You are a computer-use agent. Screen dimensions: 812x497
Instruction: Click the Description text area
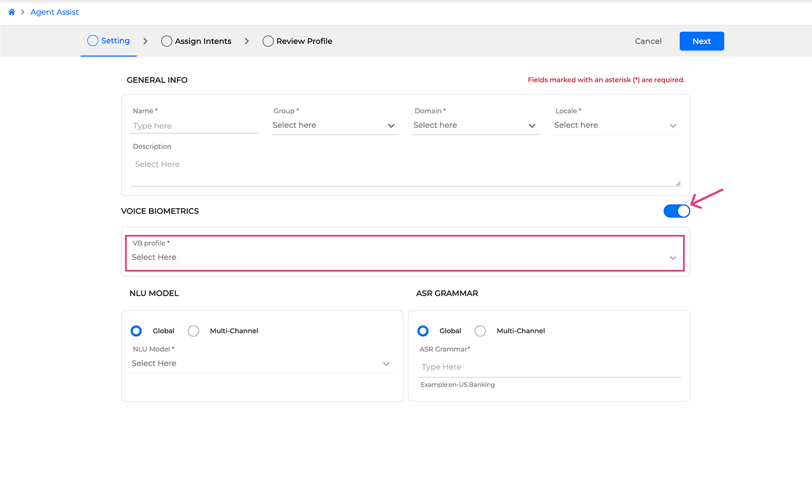[405, 170]
